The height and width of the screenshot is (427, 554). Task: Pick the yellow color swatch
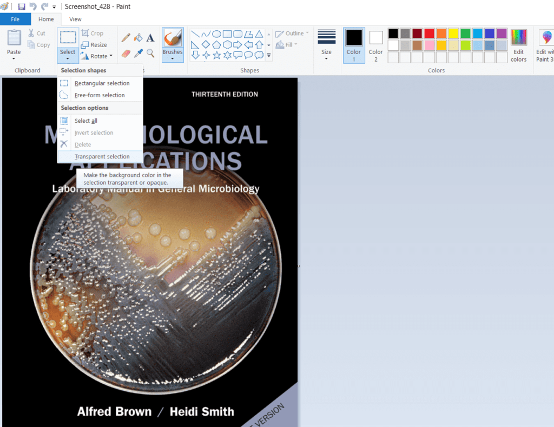(x=453, y=33)
